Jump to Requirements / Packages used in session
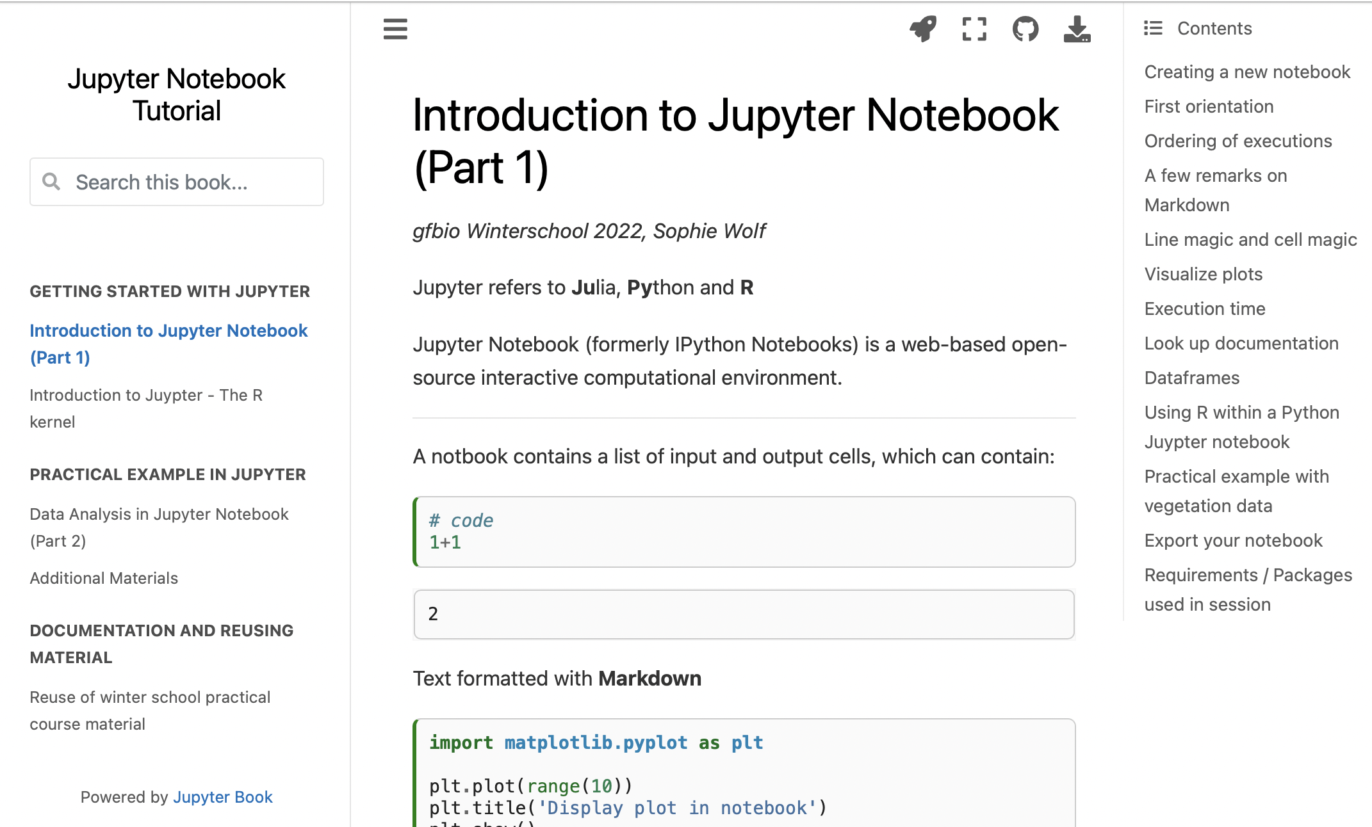The width and height of the screenshot is (1372, 827). [1248, 590]
